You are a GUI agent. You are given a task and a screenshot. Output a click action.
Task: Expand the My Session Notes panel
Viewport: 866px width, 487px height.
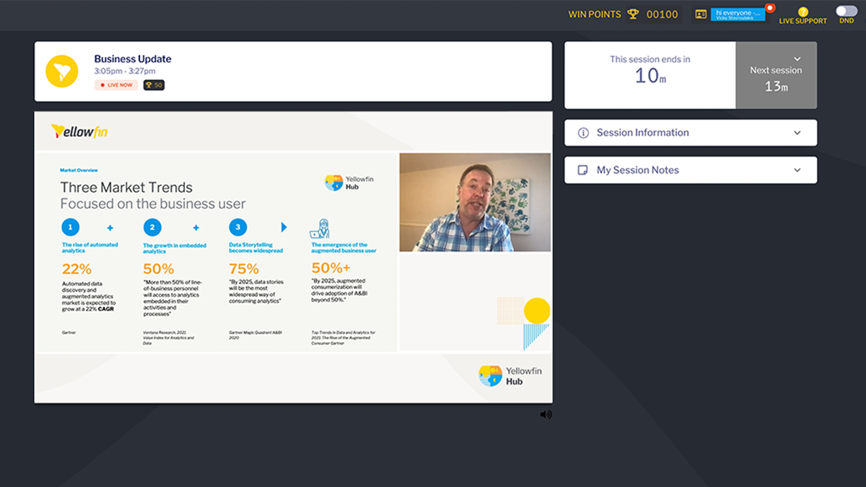coord(691,170)
